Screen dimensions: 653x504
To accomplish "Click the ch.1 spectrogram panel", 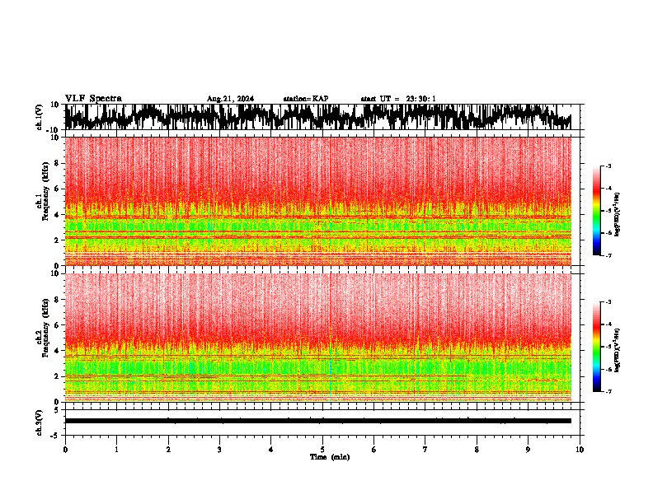I will click(x=318, y=201).
